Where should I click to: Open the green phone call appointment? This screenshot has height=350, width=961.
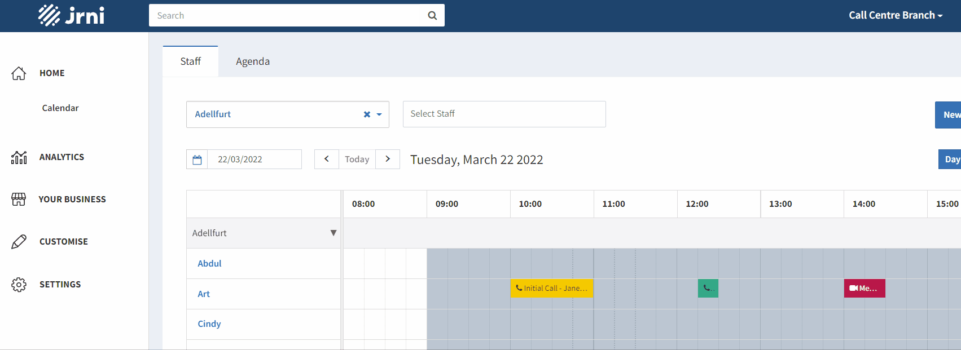click(x=708, y=289)
